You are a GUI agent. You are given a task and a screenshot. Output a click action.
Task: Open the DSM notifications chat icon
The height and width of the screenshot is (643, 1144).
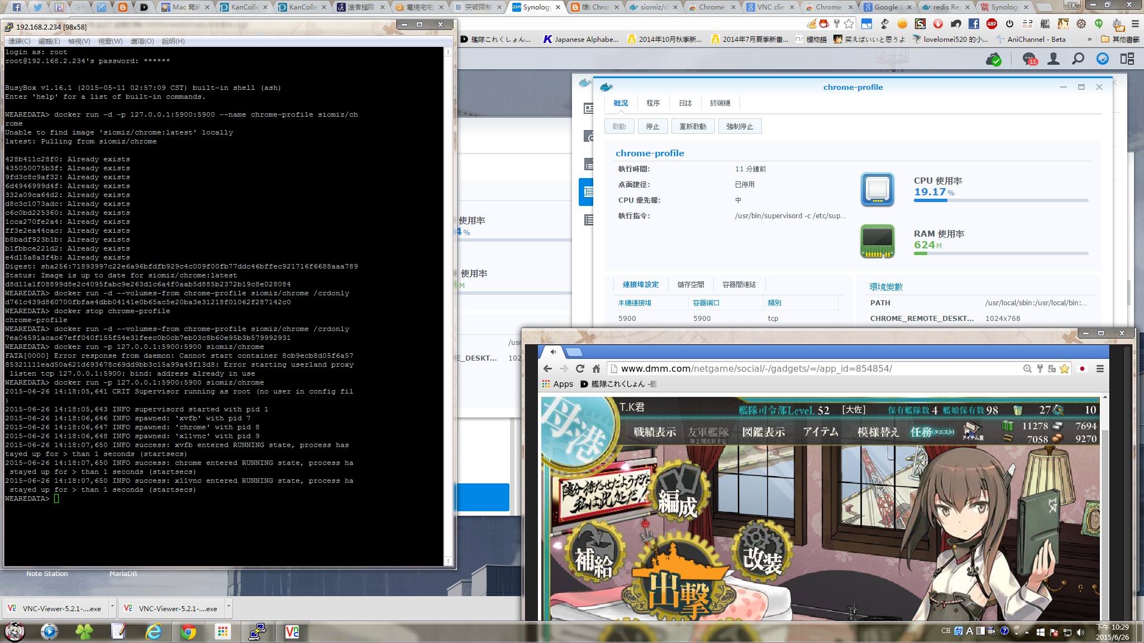tap(1029, 59)
